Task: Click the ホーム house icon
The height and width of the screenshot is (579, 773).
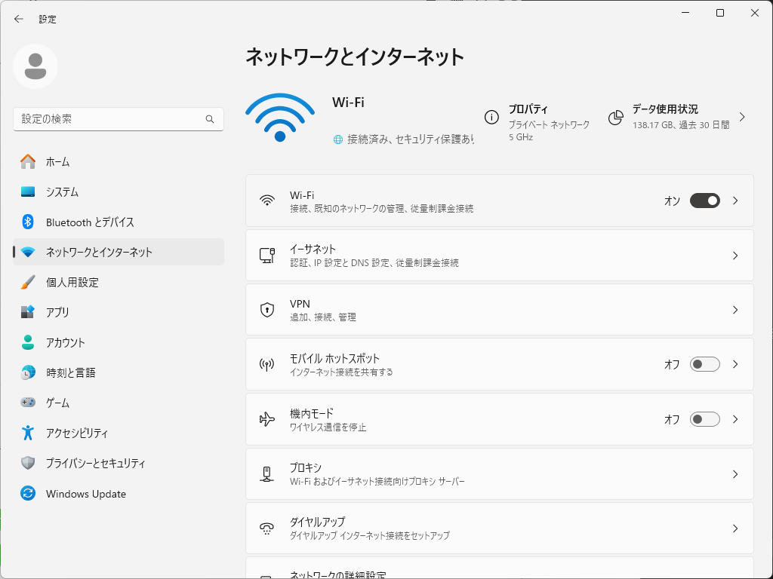Action: 28,161
